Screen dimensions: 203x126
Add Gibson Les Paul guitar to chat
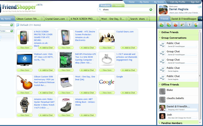46,93
